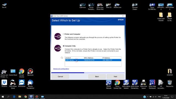Open the EPSON Manuals desktop shortcut
The width and height of the screenshot is (176, 99).
(109, 84)
